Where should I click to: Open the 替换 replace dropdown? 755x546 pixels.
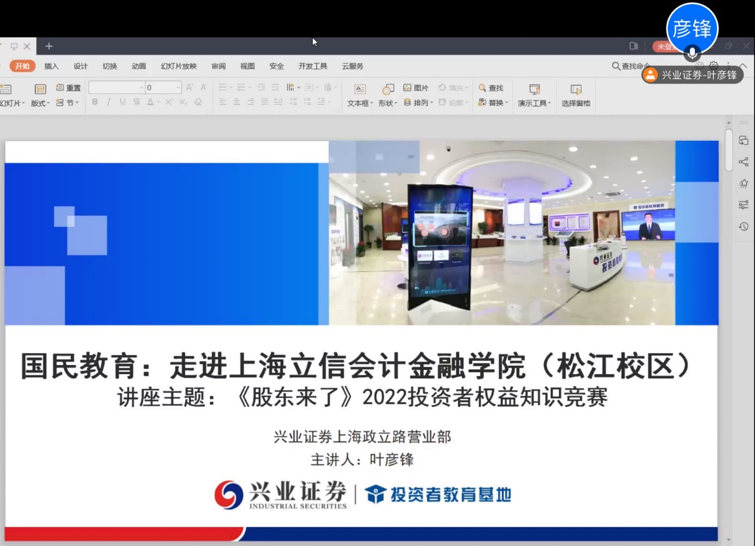[493, 103]
